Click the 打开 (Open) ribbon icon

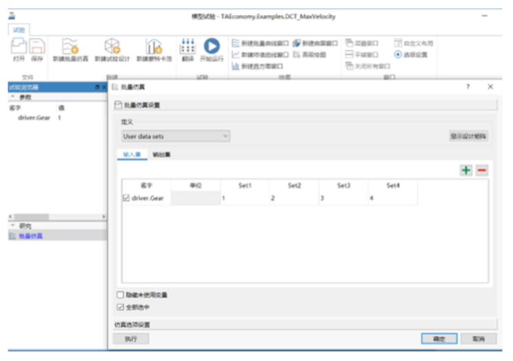pos(19,50)
